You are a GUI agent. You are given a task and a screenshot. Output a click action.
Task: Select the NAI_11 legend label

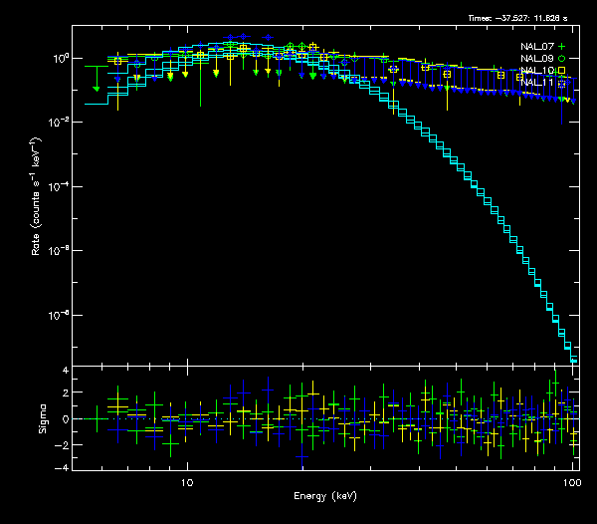pyautogui.click(x=537, y=82)
